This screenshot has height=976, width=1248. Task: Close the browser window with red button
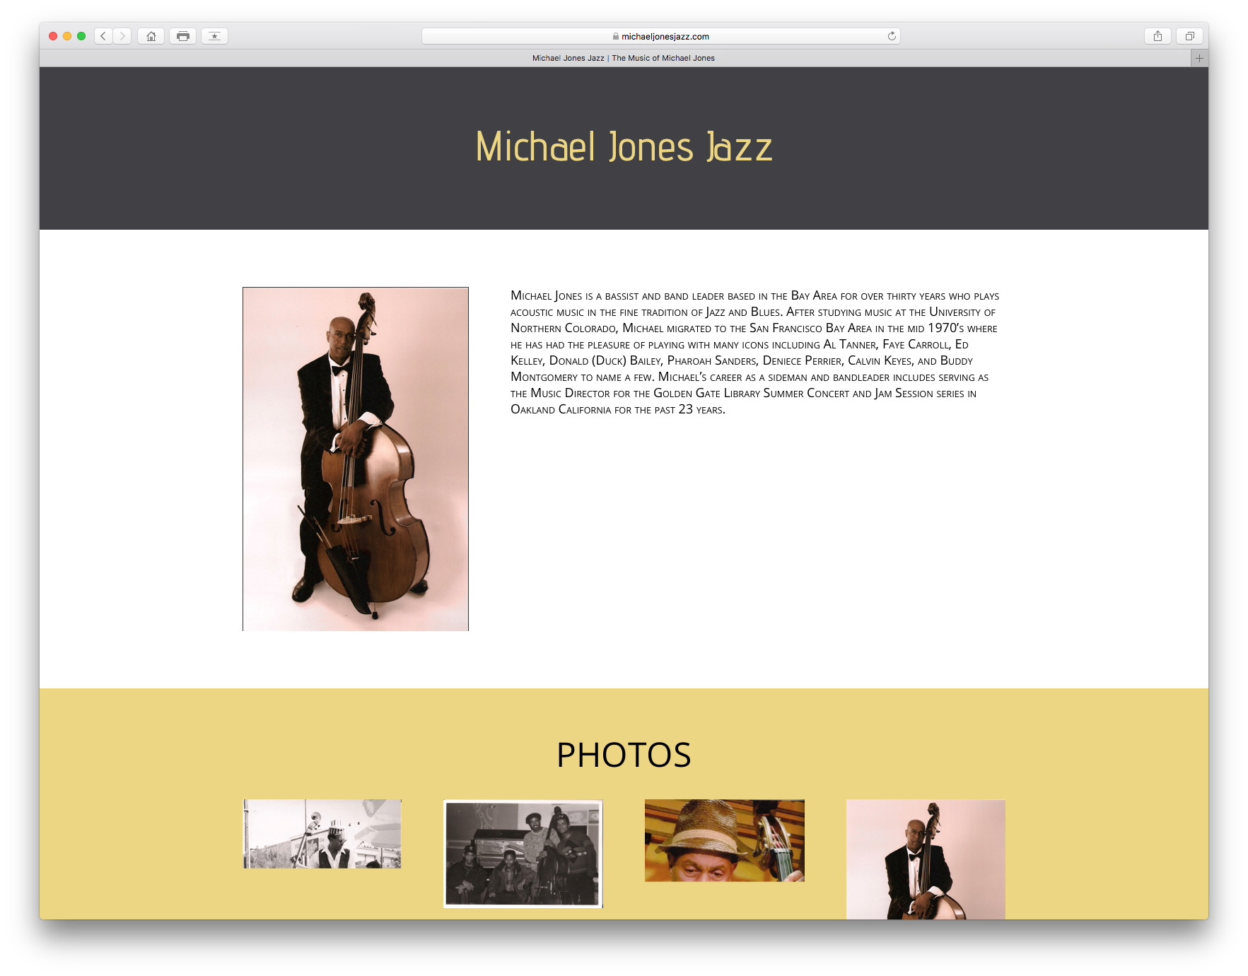[x=53, y=36]
